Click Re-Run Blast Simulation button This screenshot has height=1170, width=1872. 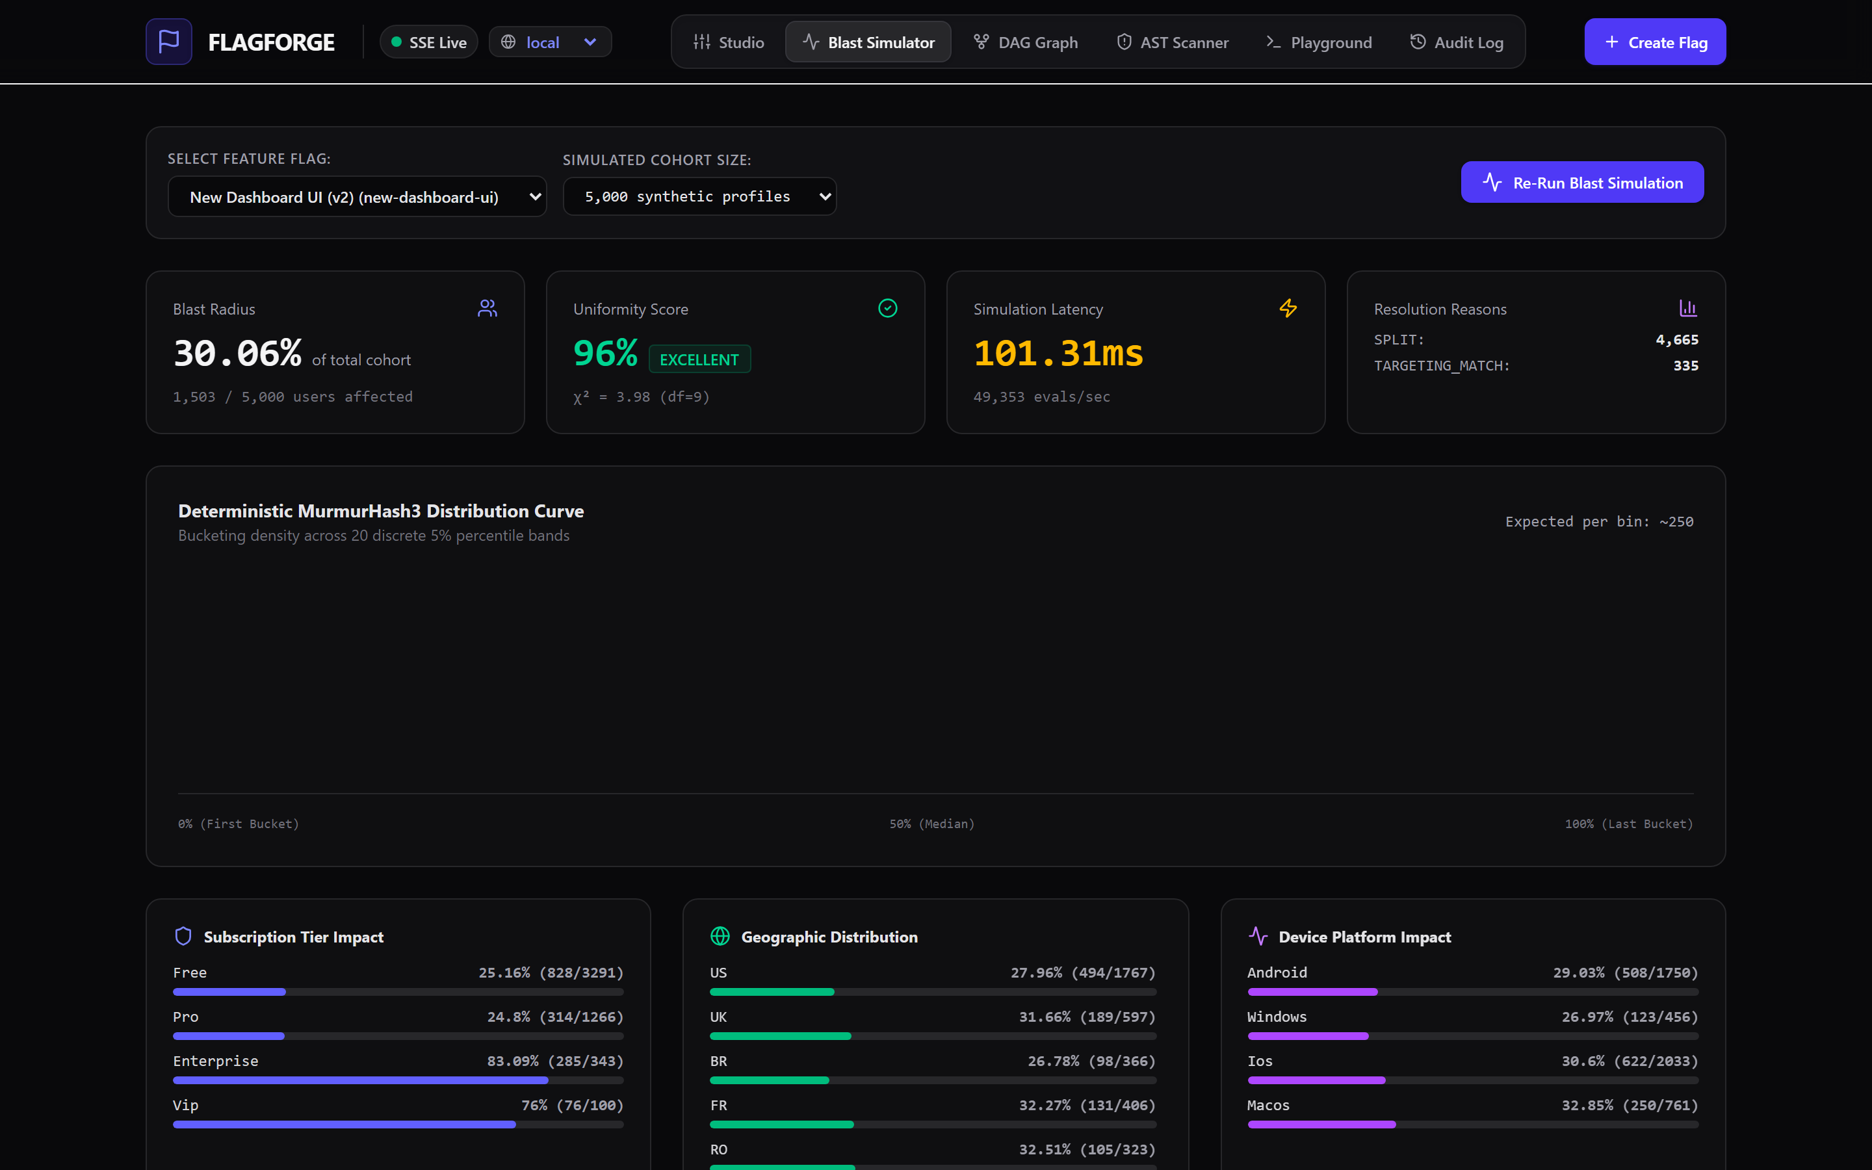(x=1582, y=183)
